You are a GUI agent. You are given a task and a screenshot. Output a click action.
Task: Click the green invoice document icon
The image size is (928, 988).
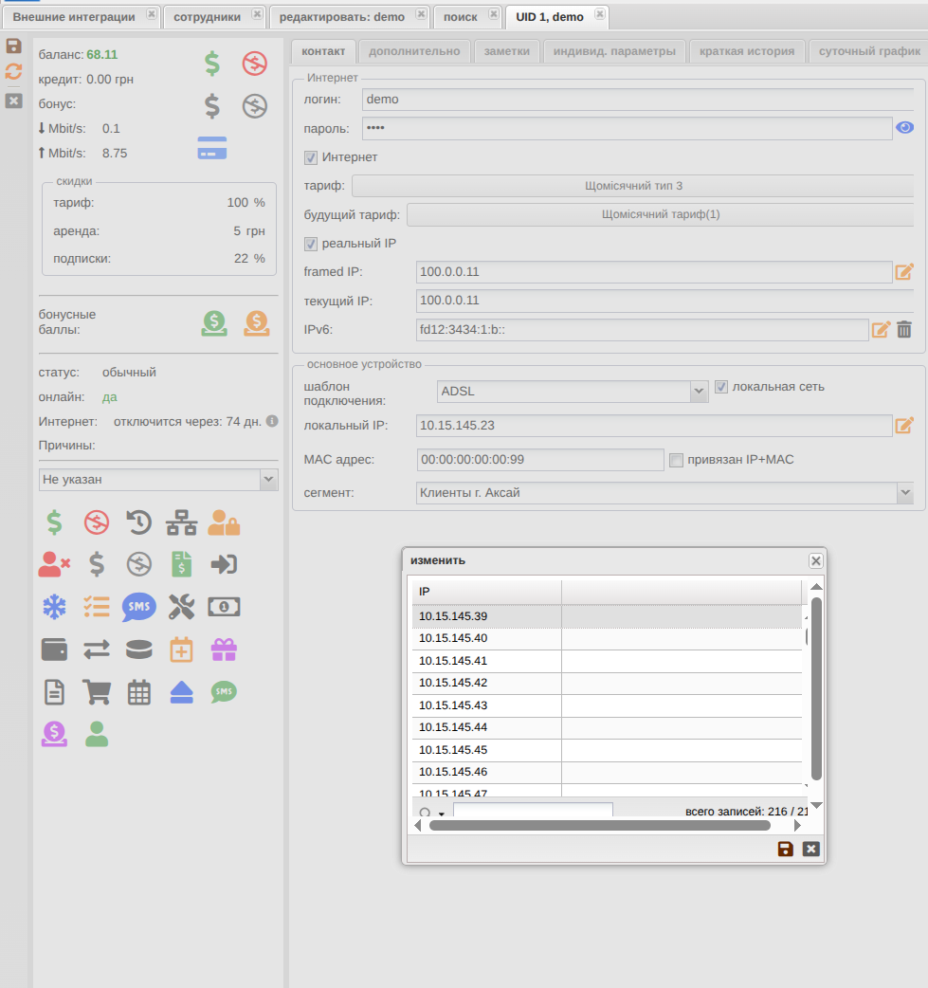(181, 564)
